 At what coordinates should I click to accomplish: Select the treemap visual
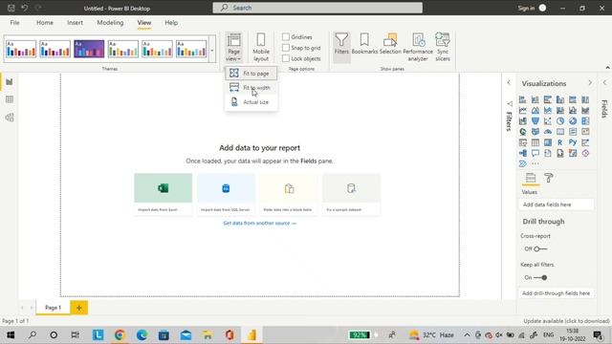click(x=585, y=121)
